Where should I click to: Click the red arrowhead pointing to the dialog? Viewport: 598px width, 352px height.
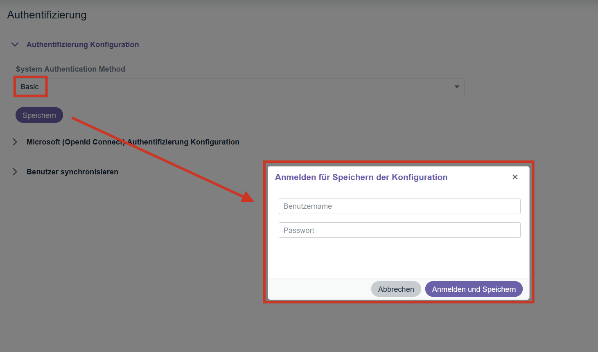[x=248, y=197]
